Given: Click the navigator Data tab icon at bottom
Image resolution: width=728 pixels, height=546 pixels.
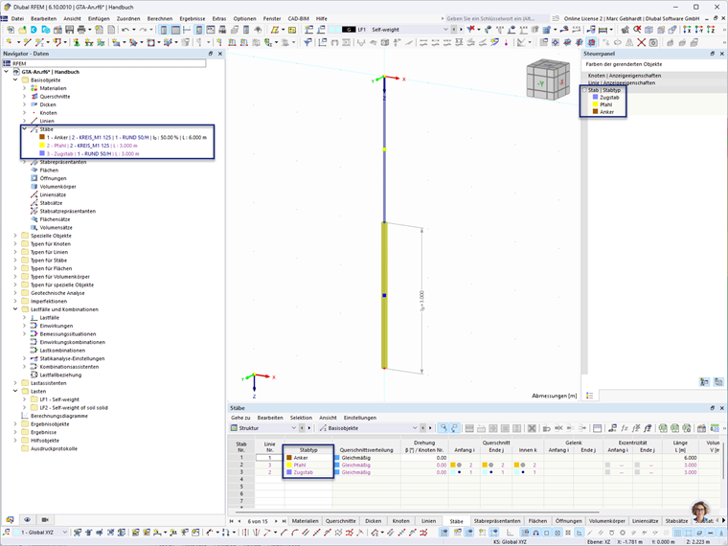Looking at the screenshot, I should [x=10, y=520].
